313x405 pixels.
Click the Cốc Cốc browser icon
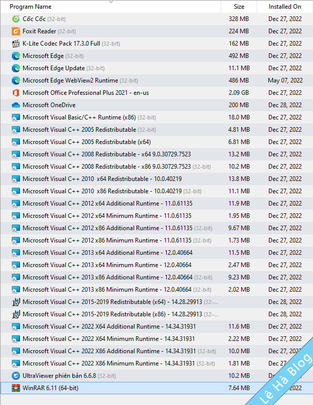16,19
